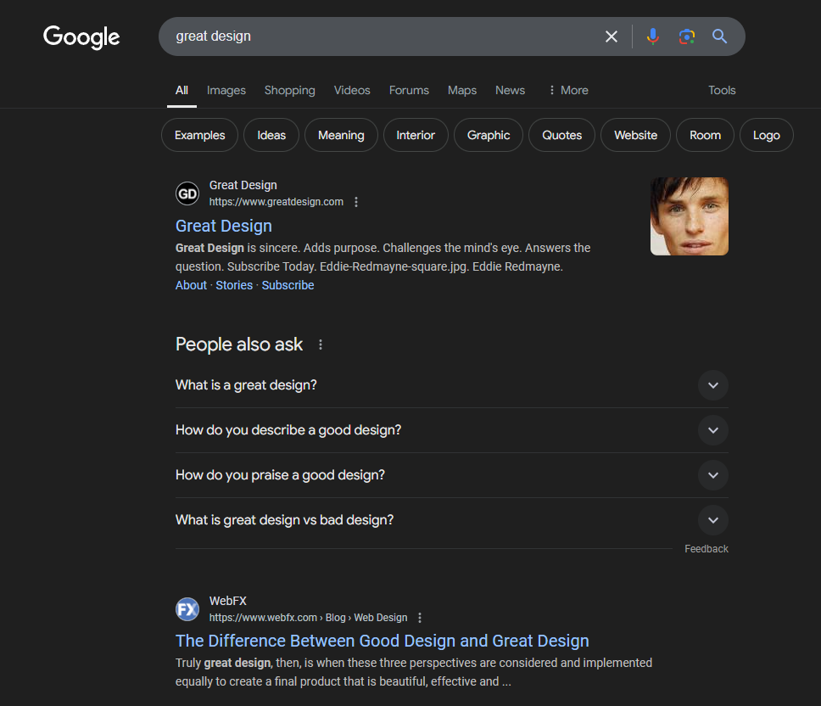
Task: Open the Stories sitelink
Action: pos(234,285)
